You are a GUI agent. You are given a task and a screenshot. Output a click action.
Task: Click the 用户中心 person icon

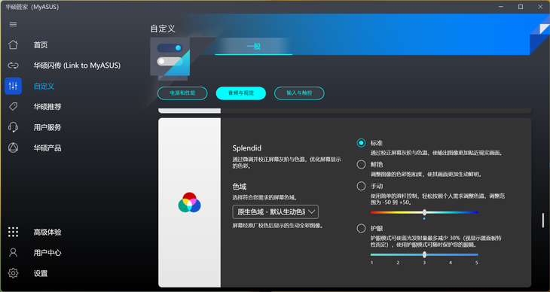(13, 252)
